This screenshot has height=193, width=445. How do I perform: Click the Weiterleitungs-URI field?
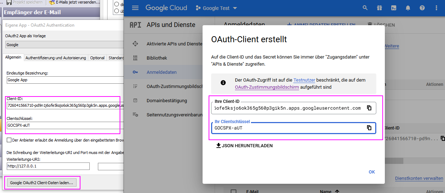[x=48, y=166]
